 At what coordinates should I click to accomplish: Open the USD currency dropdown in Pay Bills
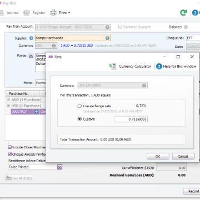pyautogui.click(x=54, y=46)
